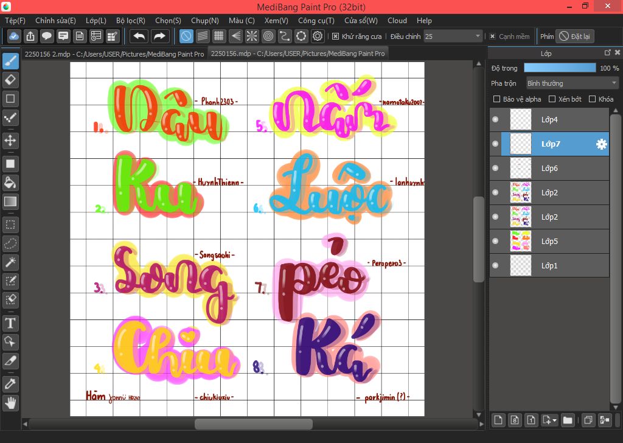623x443 pixels.
Task: Enable concentric circle snap
Action: point(268,37)
